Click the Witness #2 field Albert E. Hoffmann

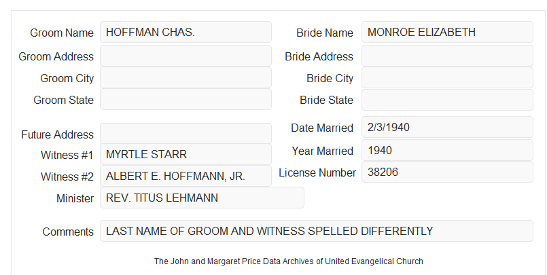tap(186, 176)
